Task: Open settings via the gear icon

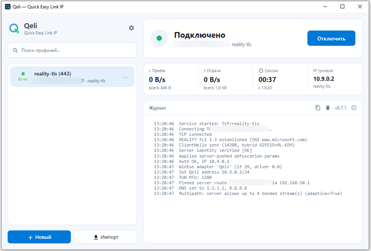Action: point(131,28)
